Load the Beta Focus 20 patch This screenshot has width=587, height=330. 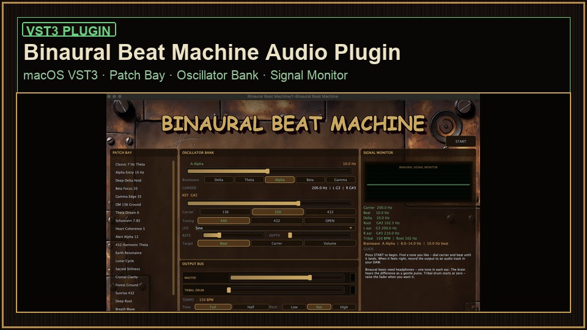pos(126,189)
